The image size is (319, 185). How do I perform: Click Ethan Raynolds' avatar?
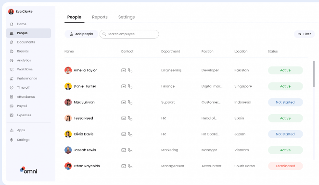click(x=68, y=166)
